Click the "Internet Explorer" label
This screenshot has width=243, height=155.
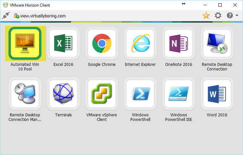[x=140, y=64]
